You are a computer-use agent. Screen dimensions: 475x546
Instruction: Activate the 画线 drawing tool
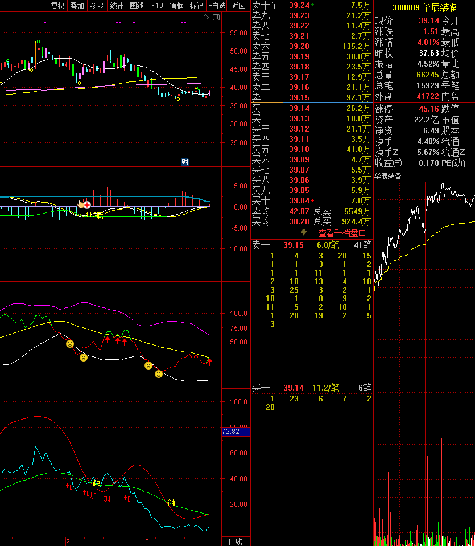[137, 6]
